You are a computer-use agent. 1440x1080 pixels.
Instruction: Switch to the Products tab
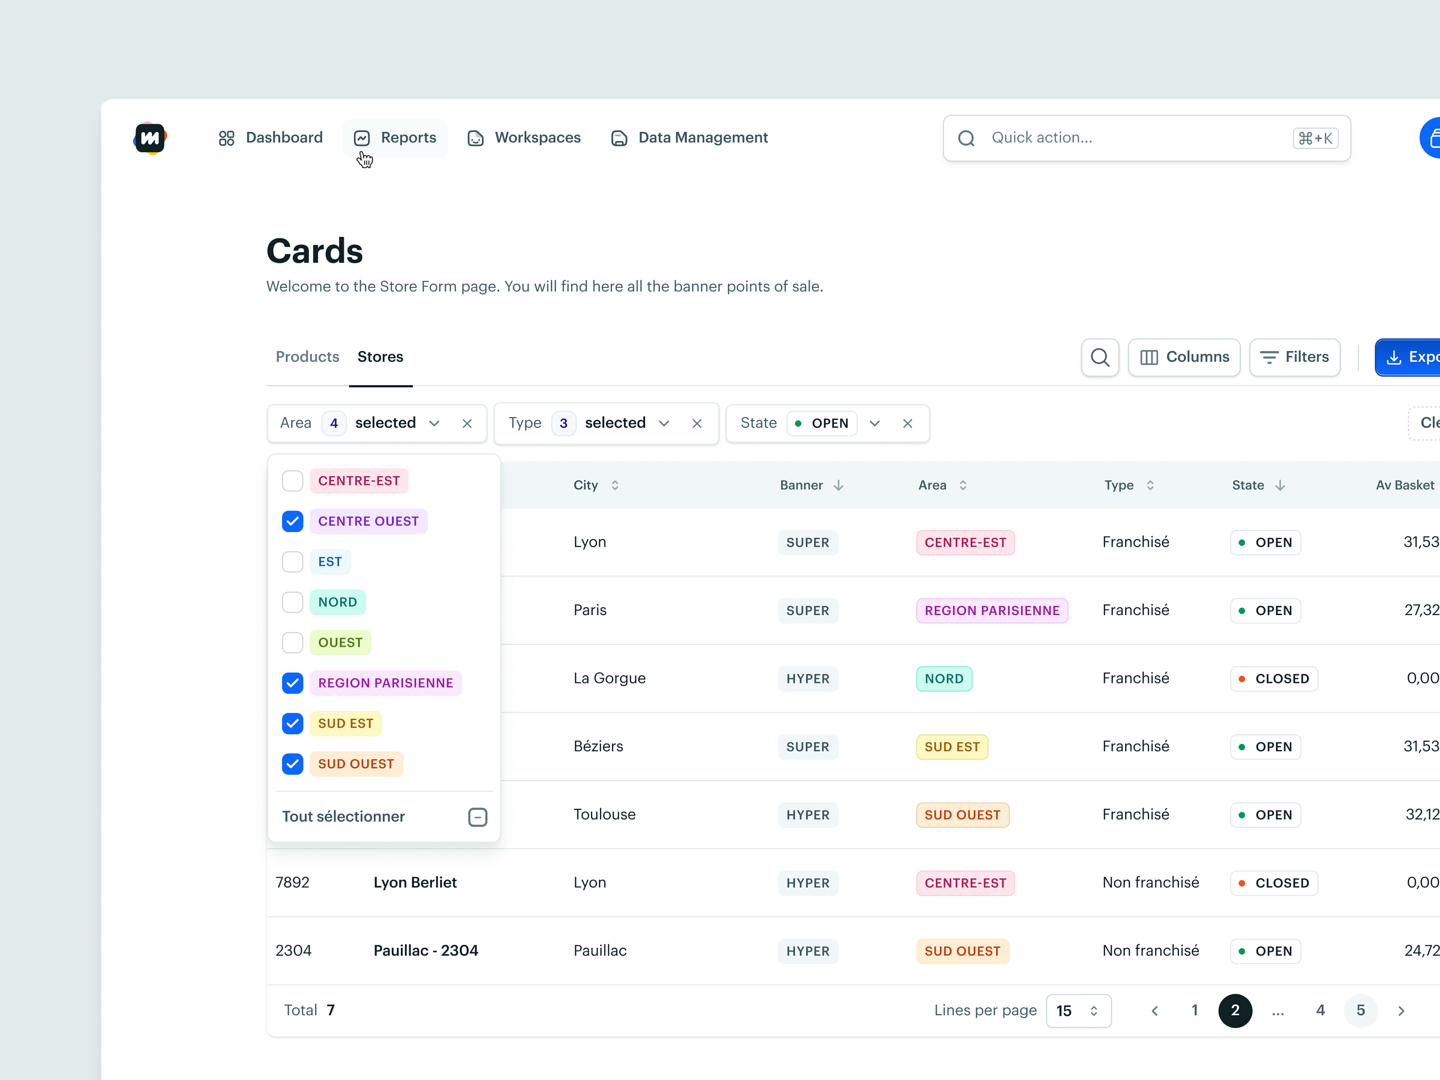pyautogui.click(x=307, y=356)
